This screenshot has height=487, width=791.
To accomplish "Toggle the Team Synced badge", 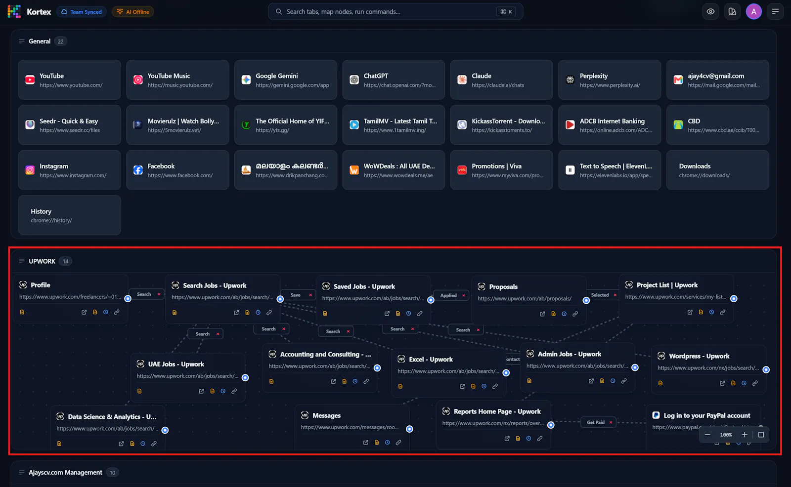I will click(82, 12).
